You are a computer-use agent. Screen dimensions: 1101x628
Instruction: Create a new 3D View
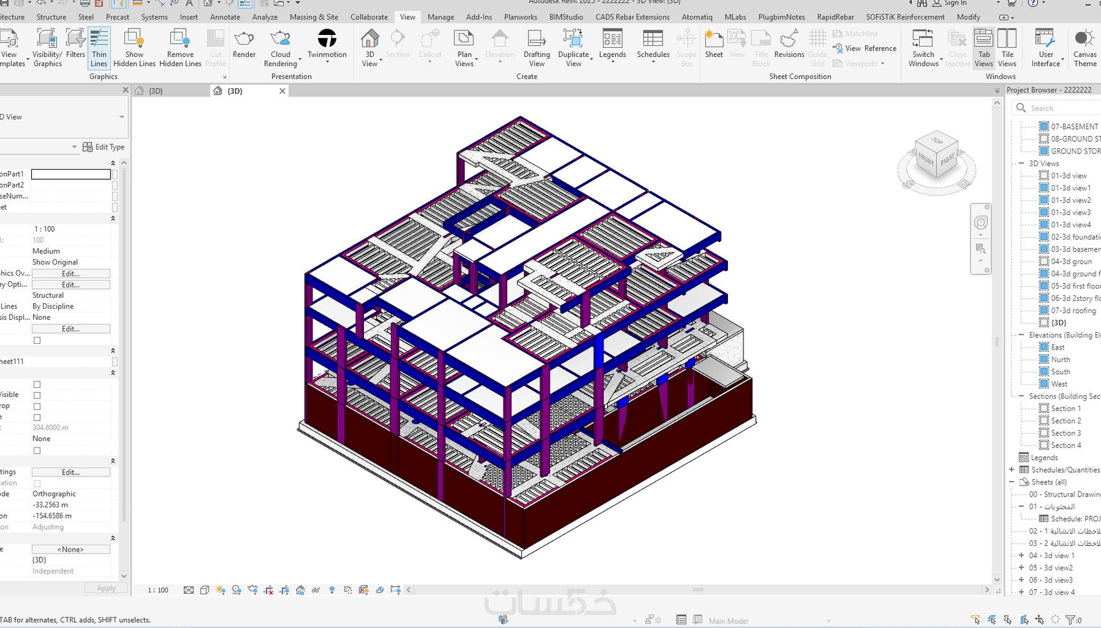pos(370,48)
